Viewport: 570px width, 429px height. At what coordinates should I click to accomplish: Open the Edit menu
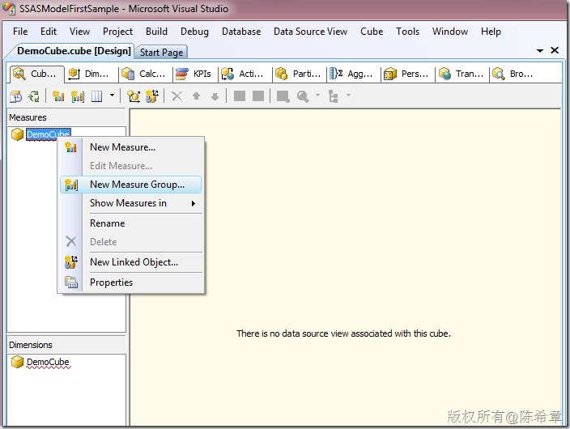click(49, 32)
